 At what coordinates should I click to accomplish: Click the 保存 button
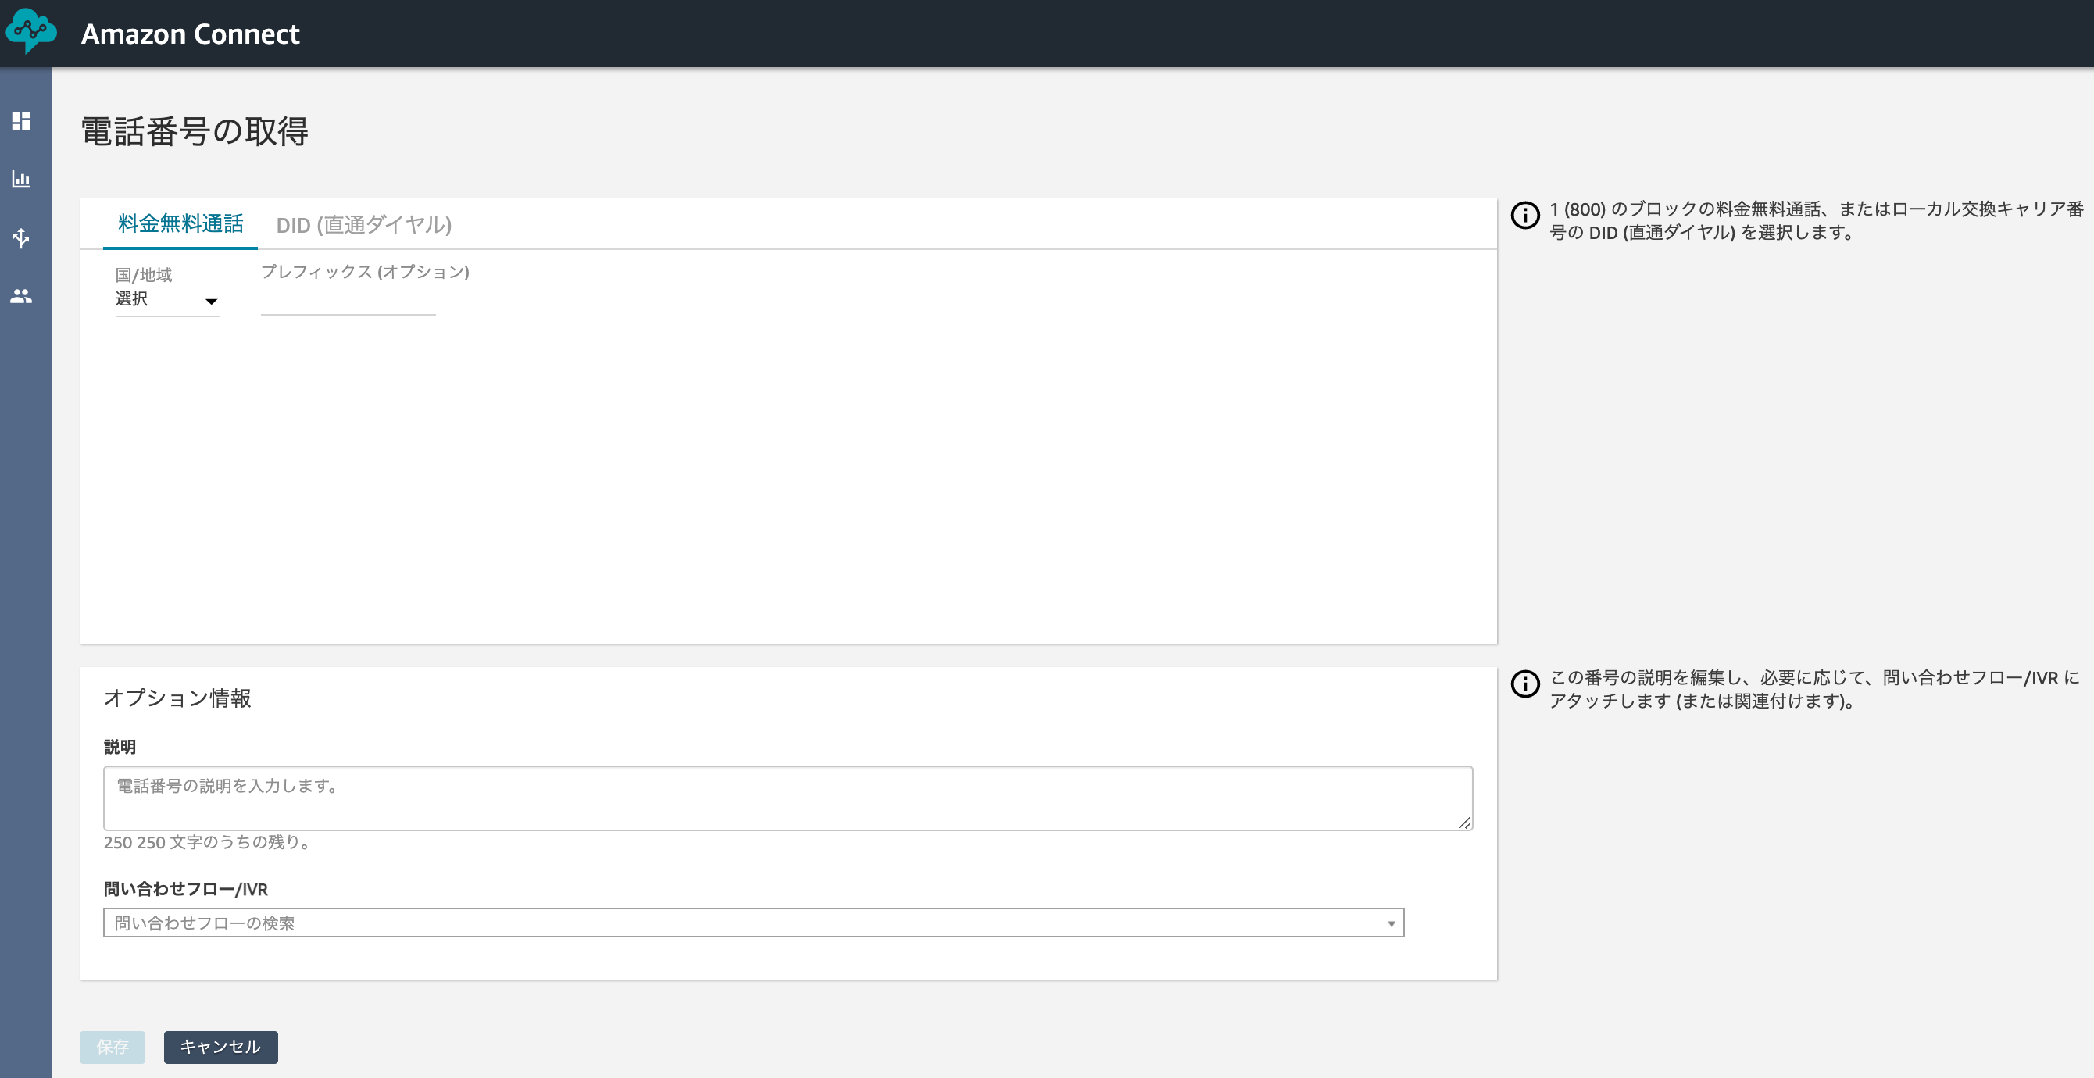click(x=113, y=1046)
